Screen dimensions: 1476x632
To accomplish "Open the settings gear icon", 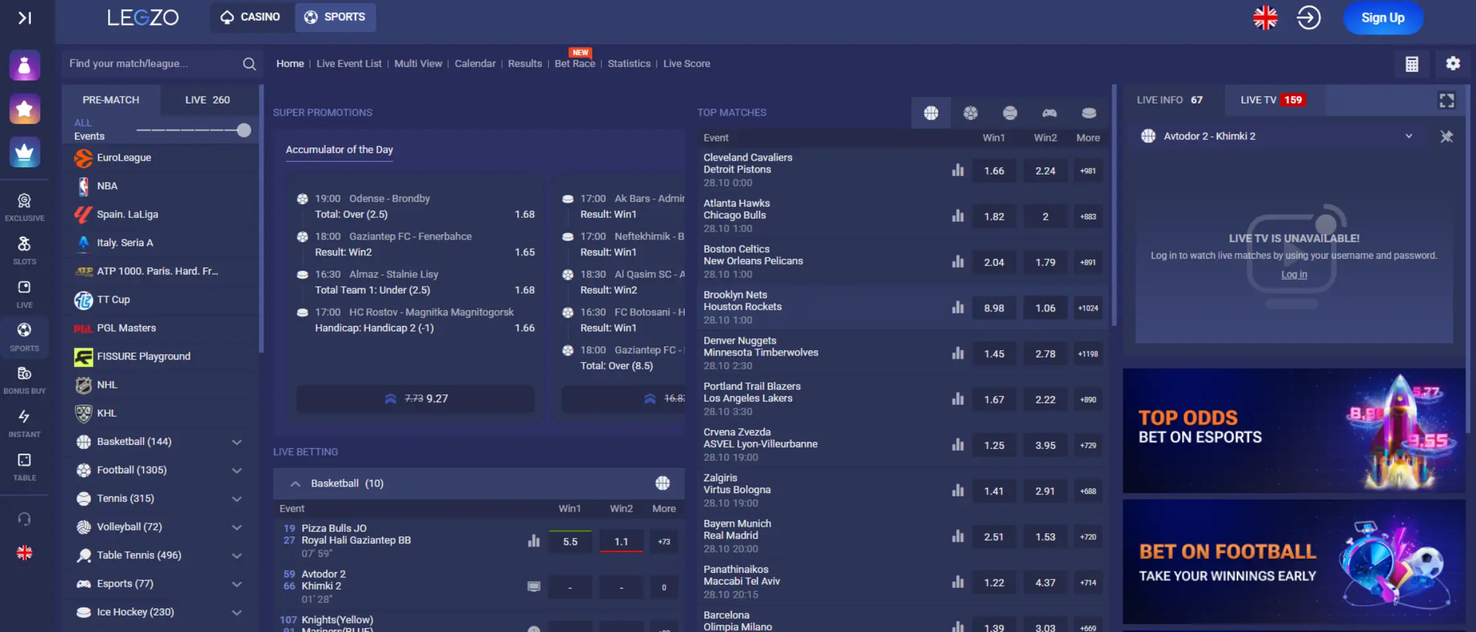I will pos(1453,63).
